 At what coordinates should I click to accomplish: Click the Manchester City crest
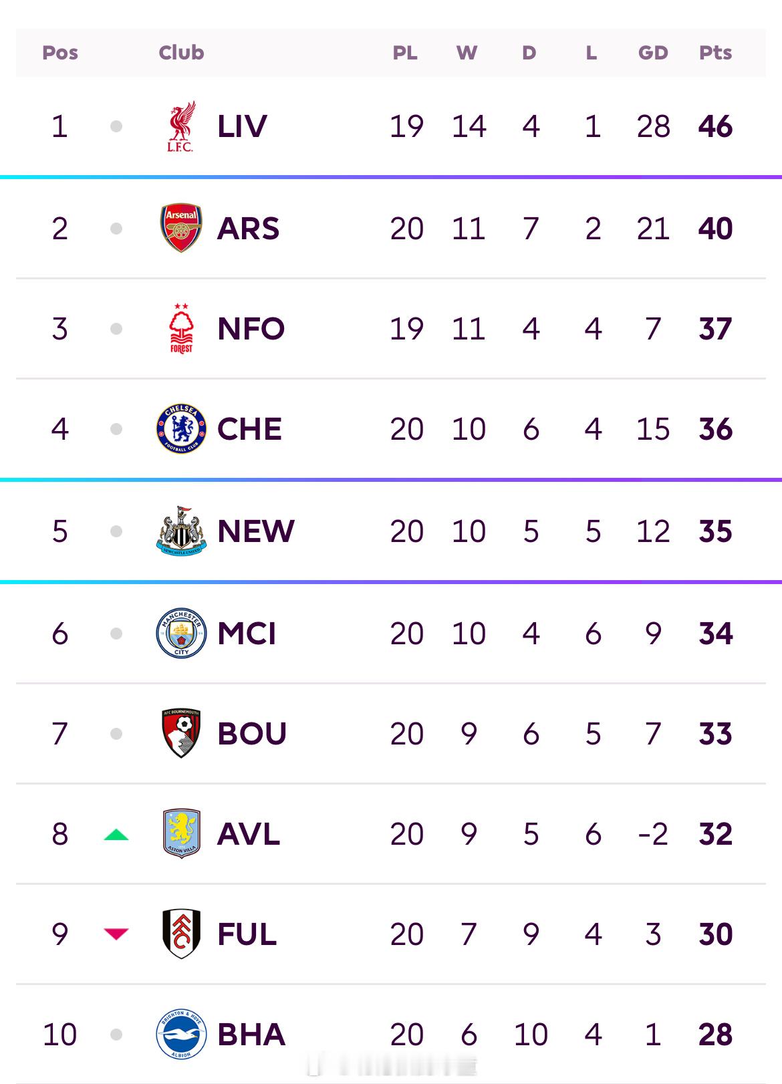click(181, 633)
